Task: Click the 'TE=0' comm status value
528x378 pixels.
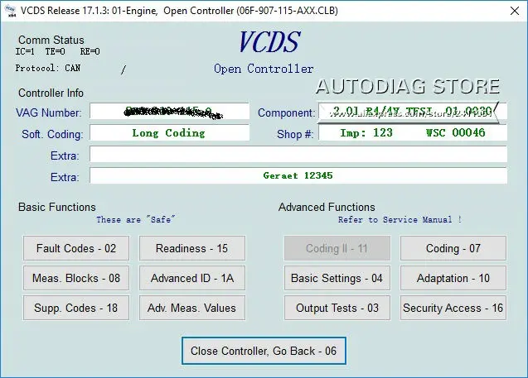Action: click(x=56, y=51)
